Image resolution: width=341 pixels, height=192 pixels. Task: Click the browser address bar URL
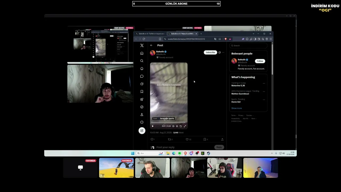186,39
